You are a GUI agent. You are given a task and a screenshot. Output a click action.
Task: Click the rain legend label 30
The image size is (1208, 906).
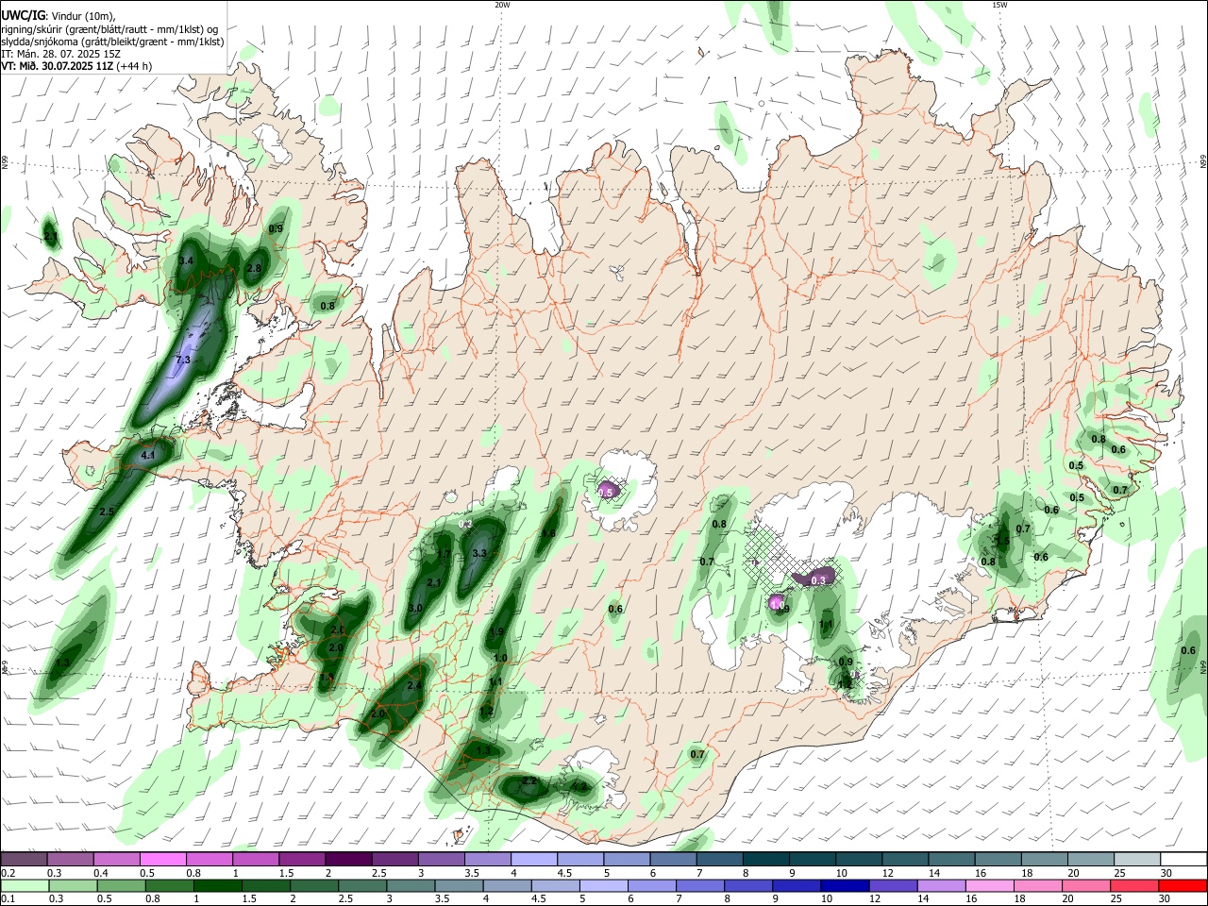tap(1165, 898)
